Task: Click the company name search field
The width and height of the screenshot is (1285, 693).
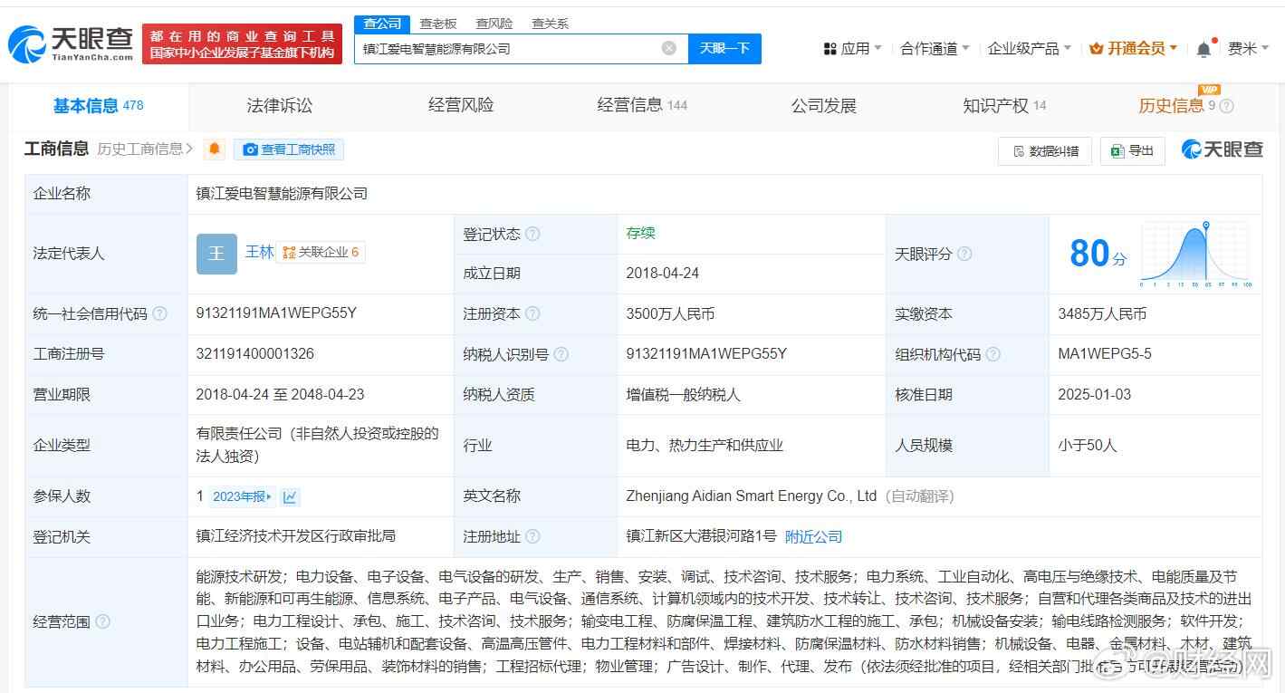Action: point(507,49)
